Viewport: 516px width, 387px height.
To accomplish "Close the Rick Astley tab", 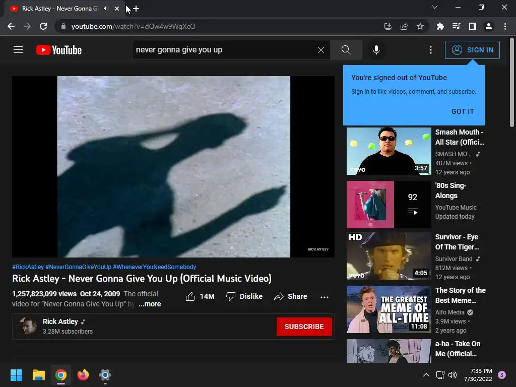I will tap(117, 9).
